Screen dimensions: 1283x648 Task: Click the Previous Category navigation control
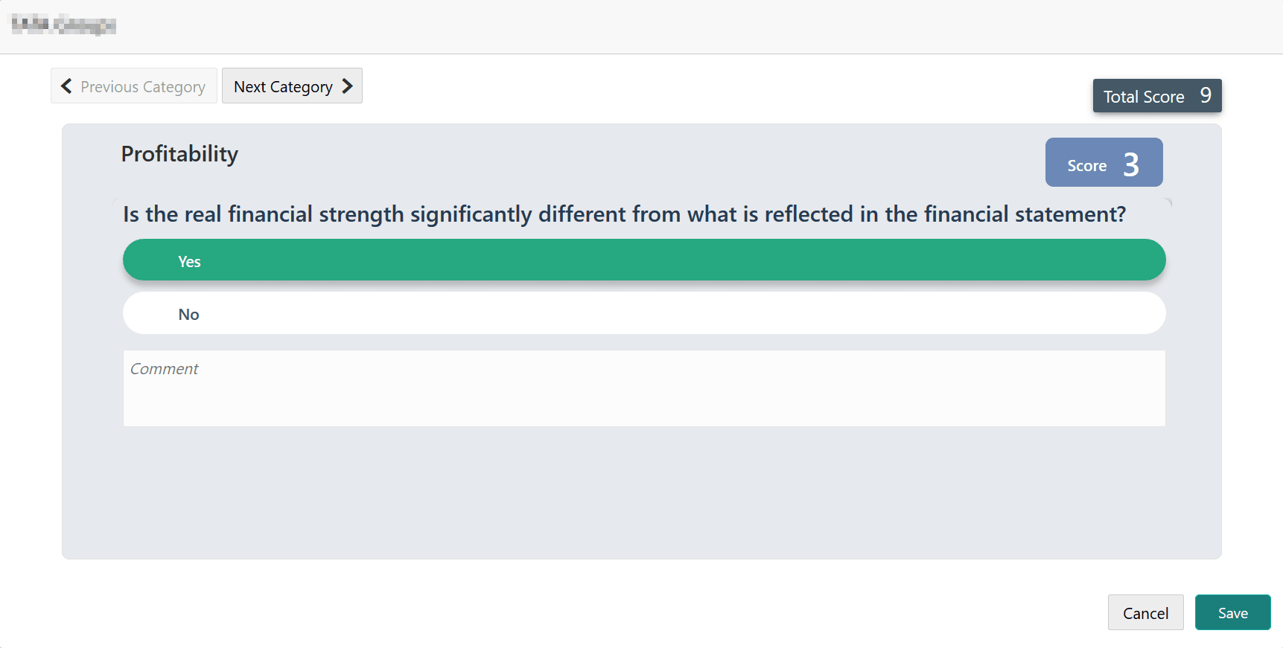pos(133,86)
